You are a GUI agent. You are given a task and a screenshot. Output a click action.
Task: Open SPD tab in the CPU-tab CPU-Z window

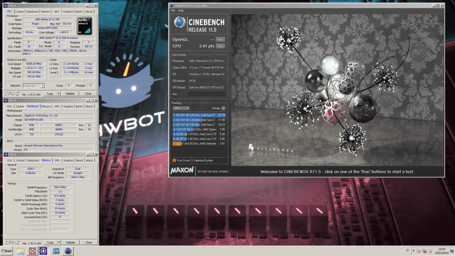click(56, 12)
